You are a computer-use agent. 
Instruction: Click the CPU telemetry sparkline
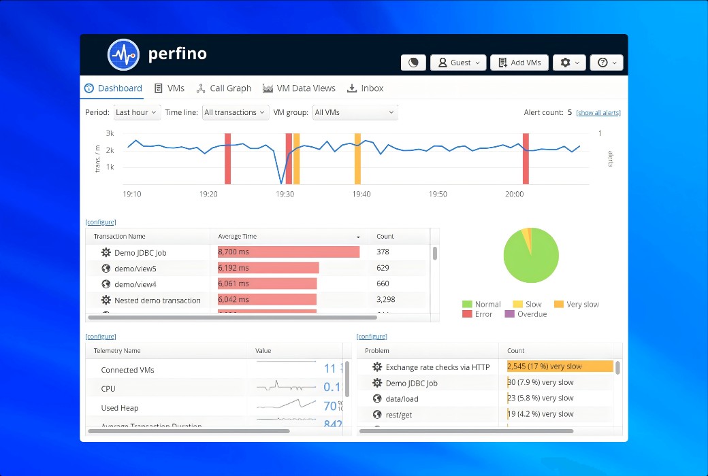[x=287, y=387]
